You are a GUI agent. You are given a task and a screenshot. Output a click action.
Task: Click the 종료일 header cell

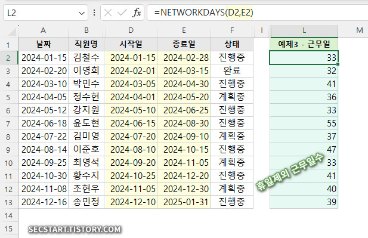pos(184,44)
